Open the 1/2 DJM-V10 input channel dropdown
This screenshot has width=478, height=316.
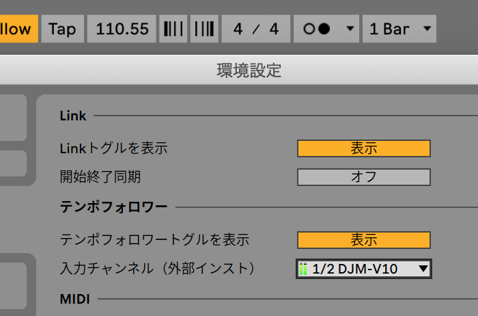pyautogui.click(x=364, y=269)
